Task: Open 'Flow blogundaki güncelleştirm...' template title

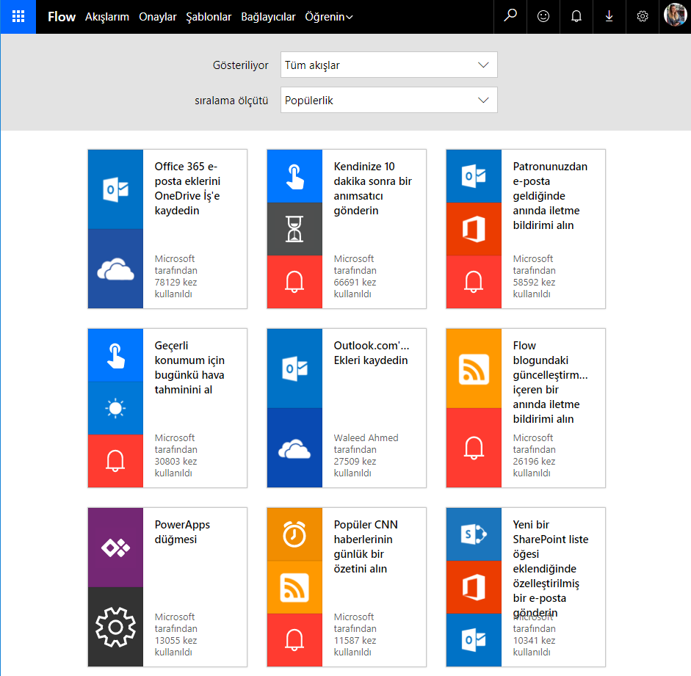Action: click(x=550, y=382)
